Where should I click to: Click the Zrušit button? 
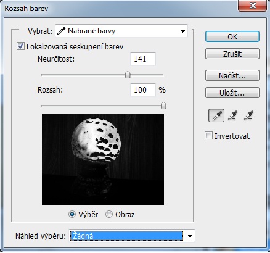pyautogui.click(x=232, y=54)
